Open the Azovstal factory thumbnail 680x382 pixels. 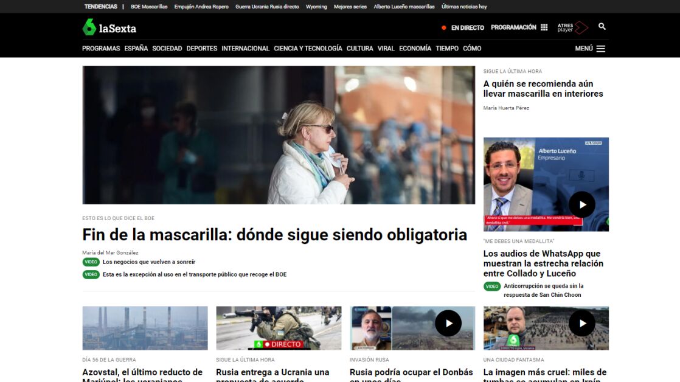pyautogui.click(x=145, y=328)
